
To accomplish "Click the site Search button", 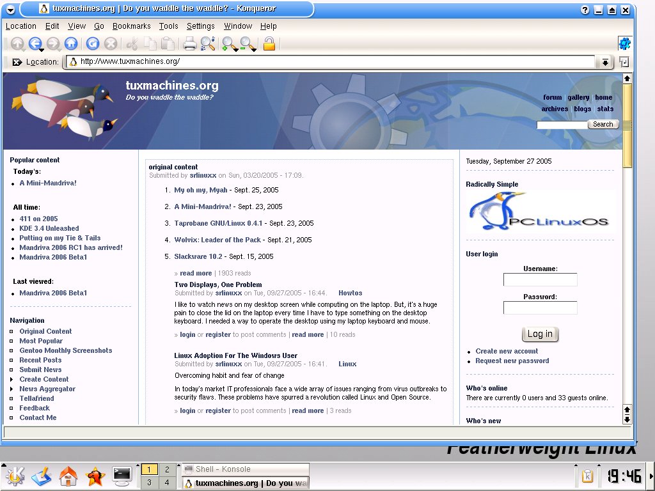I will click(x=603, y=125).
